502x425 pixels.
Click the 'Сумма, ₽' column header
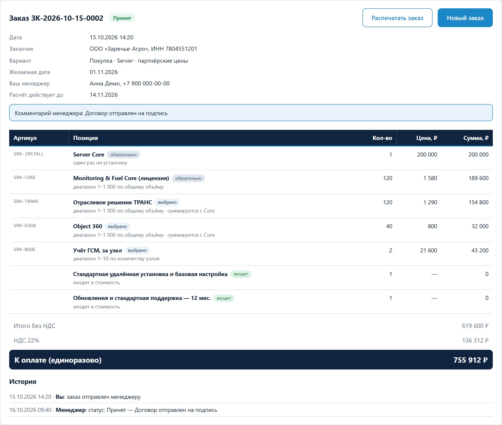[x=476, y=138]
